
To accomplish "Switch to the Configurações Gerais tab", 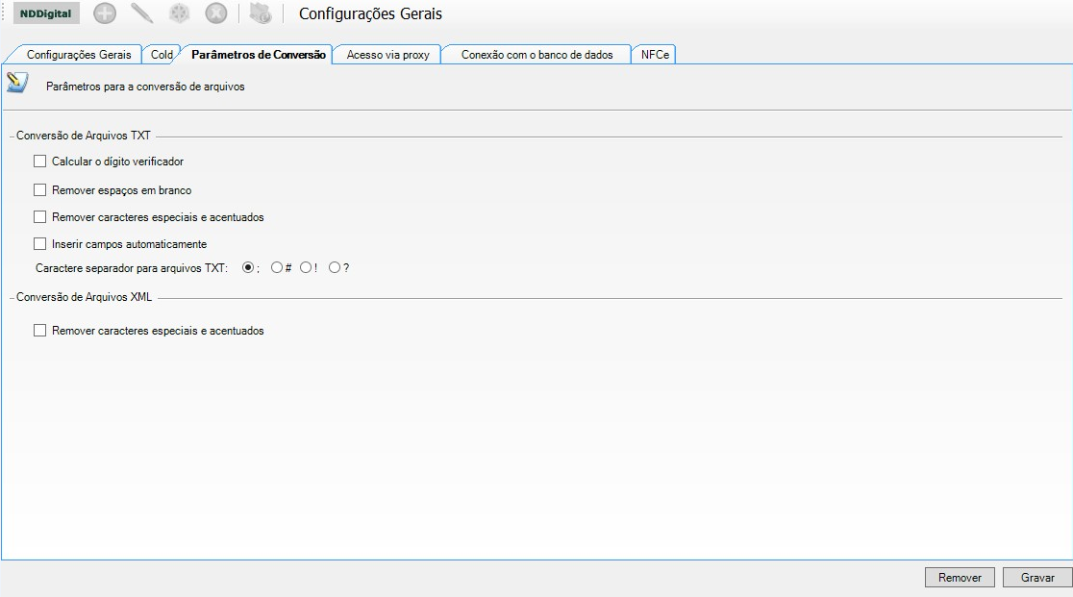I will coord(79,55).
